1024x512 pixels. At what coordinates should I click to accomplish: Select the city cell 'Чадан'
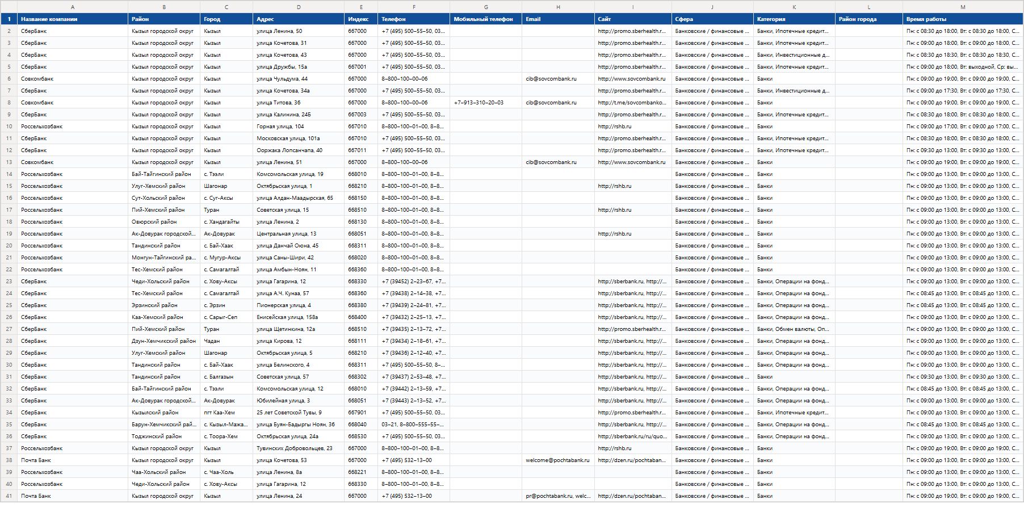tap(226, 341)
